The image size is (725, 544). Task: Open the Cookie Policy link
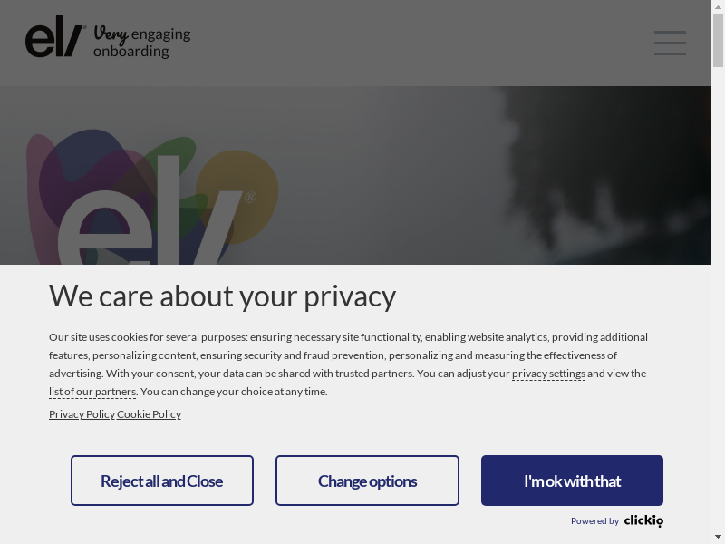click(149, 414)
